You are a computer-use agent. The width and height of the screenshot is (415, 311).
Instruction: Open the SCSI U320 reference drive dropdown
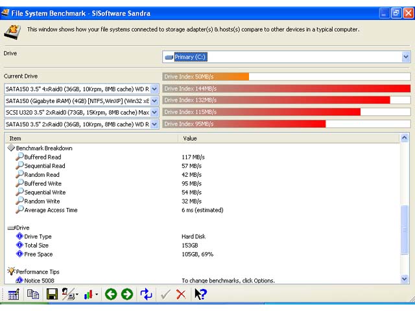click(154, 112)
